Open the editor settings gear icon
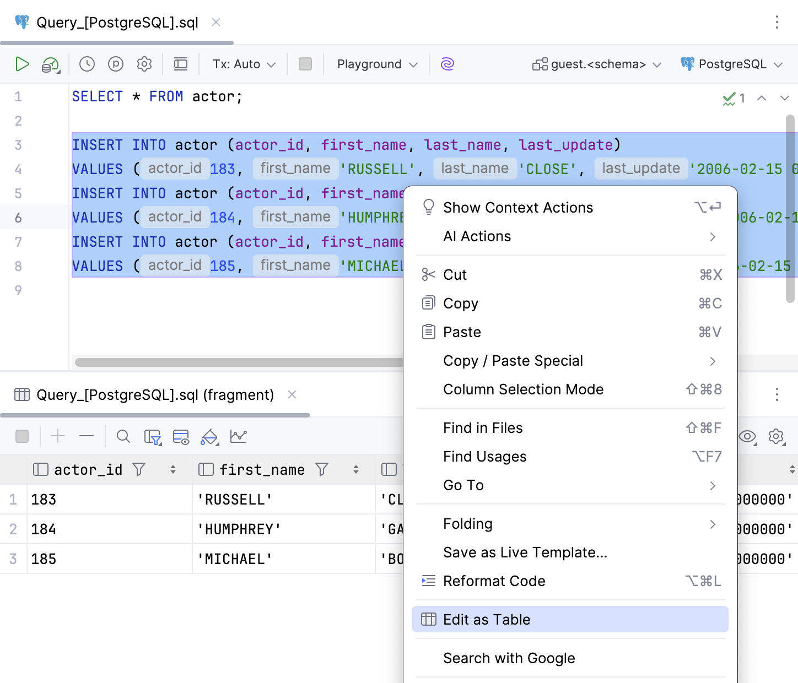This screenshot has height=683, width=798. coord(144,64)
